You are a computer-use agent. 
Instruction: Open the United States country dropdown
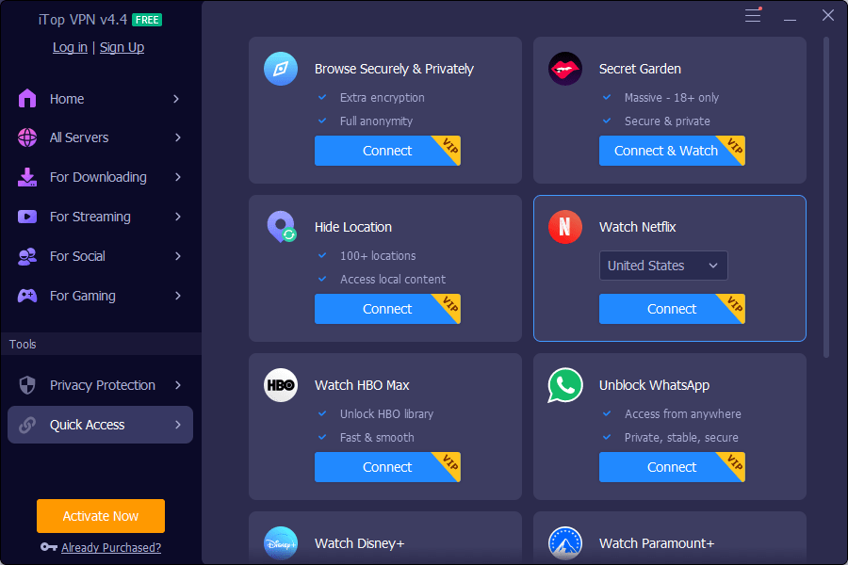(x=663, y=266)
